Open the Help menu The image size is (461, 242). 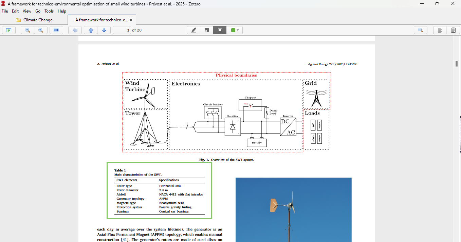[x=62, y=11]
